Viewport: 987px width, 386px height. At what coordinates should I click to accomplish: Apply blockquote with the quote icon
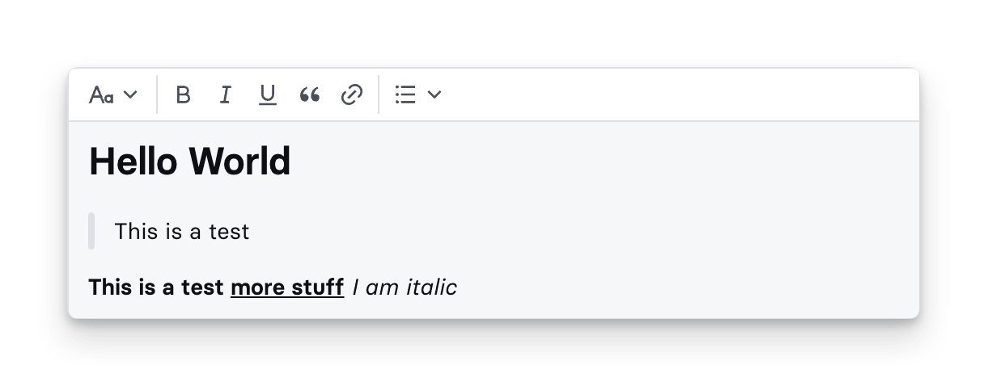coord(310,95)
